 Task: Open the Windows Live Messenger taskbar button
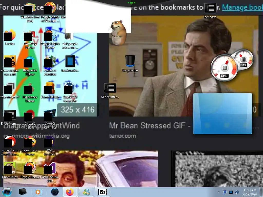point(86,192)
